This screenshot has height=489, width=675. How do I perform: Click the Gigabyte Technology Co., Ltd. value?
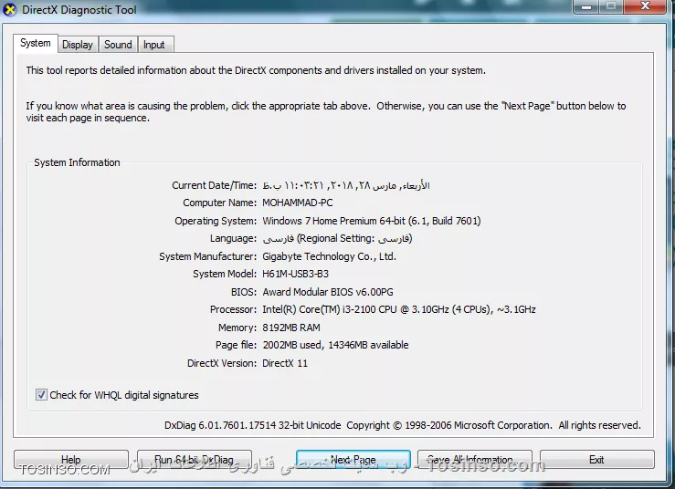330,256
